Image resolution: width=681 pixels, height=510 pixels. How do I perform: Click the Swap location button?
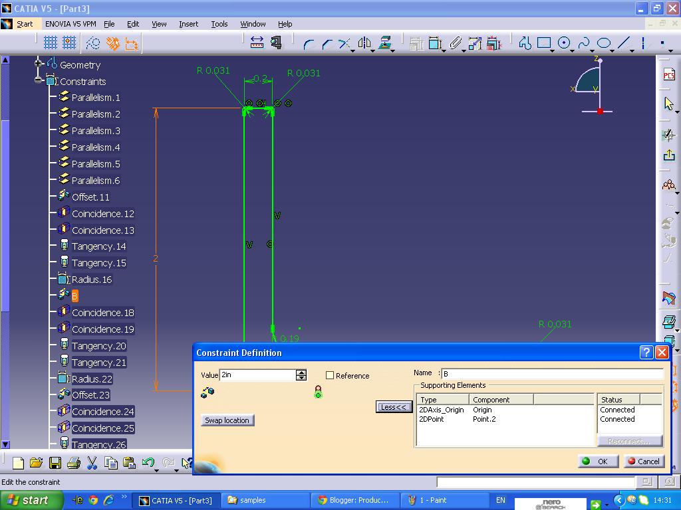227,420
